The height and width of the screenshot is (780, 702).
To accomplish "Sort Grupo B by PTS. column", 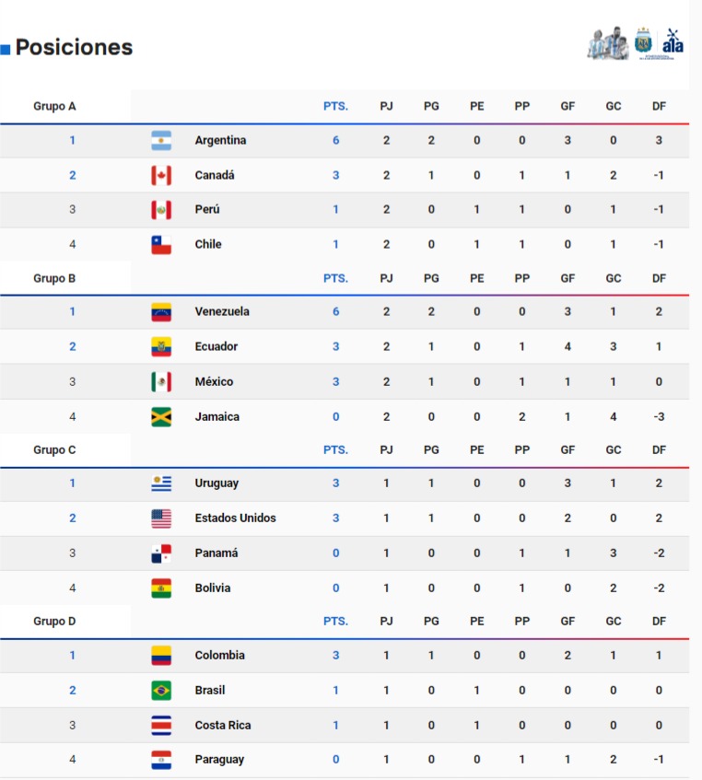I will tap(336, 278).
